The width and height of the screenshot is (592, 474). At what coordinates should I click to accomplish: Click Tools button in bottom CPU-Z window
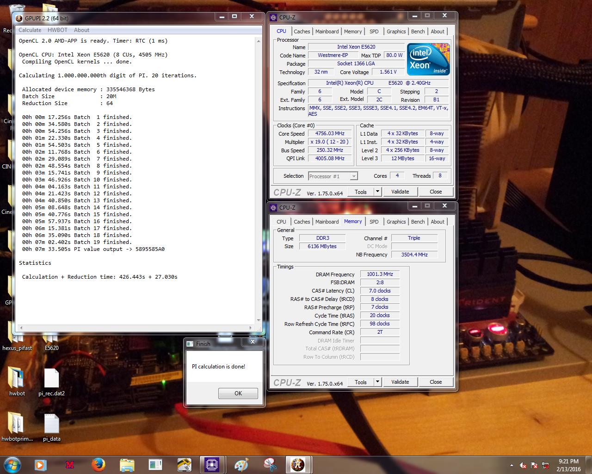point(361,382)
